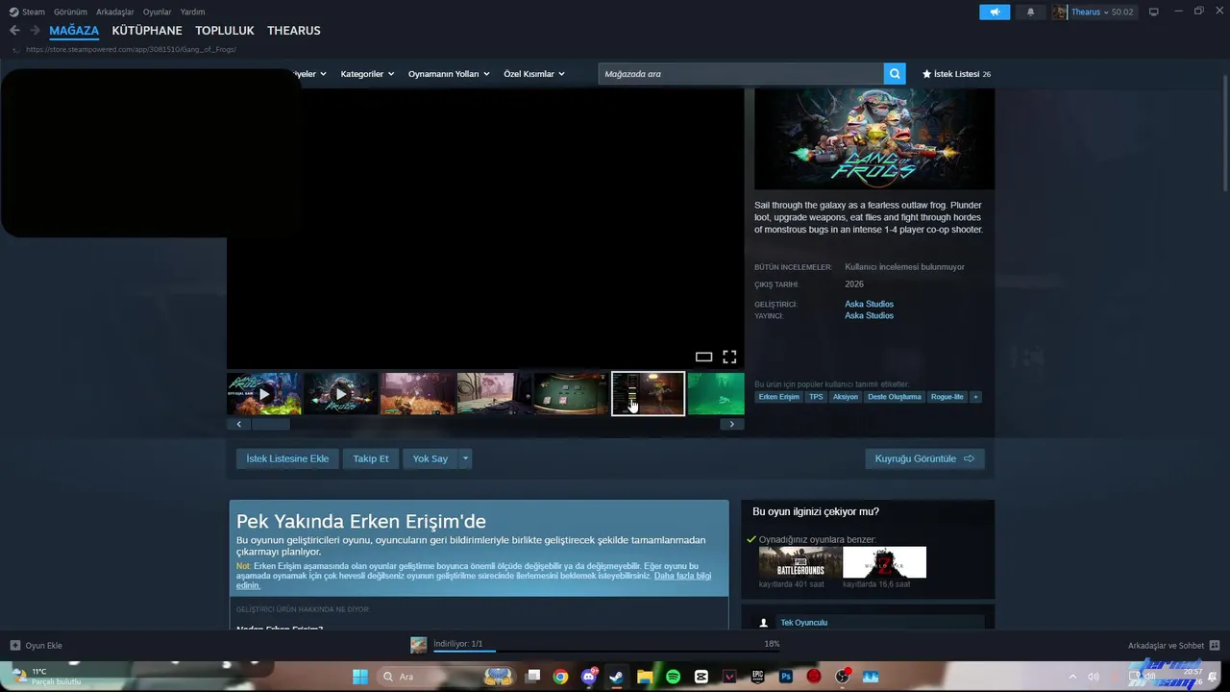Screen dimensions: 1230x692
Task: Click İstek Listesine Ekle button
Action: pyautogui.click(x=287, y=458)
